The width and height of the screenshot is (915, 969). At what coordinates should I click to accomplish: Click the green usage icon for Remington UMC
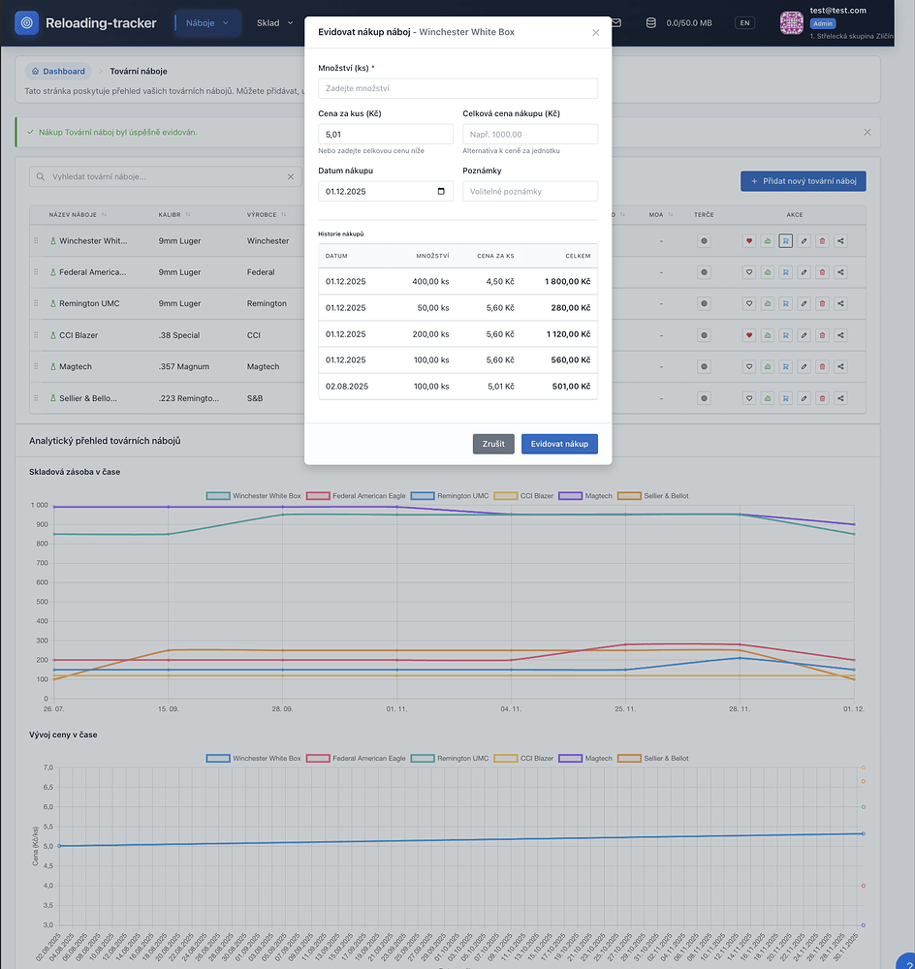click(767, 303)
